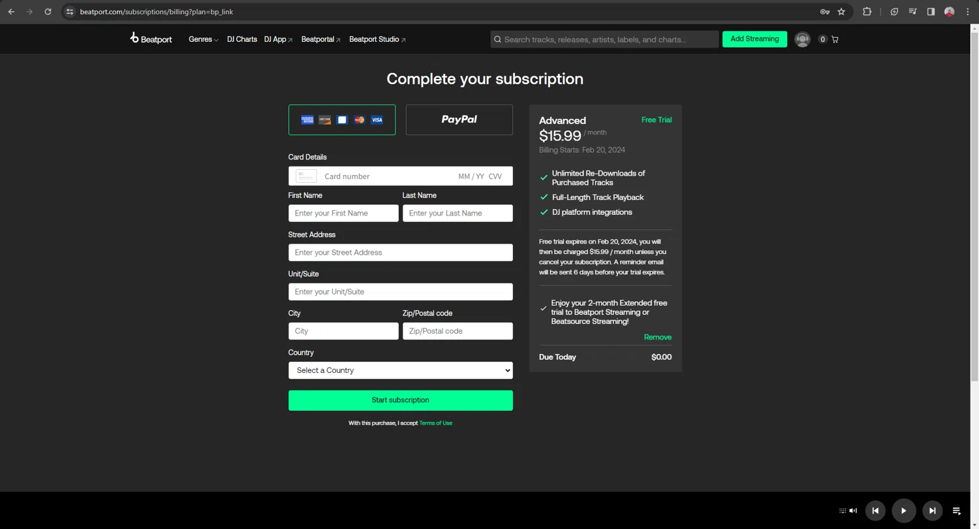The width and height of the screenshot is (979, 529).
Task: Open the DJ App link
Action: 279,39
